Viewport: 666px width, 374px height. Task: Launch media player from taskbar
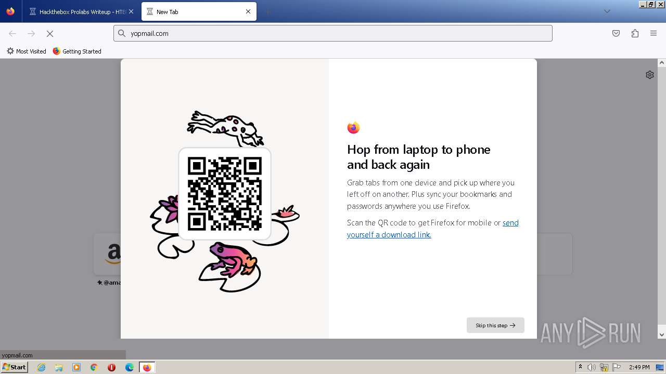coord(76,367)
